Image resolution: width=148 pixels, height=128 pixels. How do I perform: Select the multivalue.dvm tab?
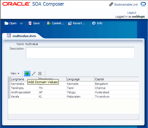(24, 36)
